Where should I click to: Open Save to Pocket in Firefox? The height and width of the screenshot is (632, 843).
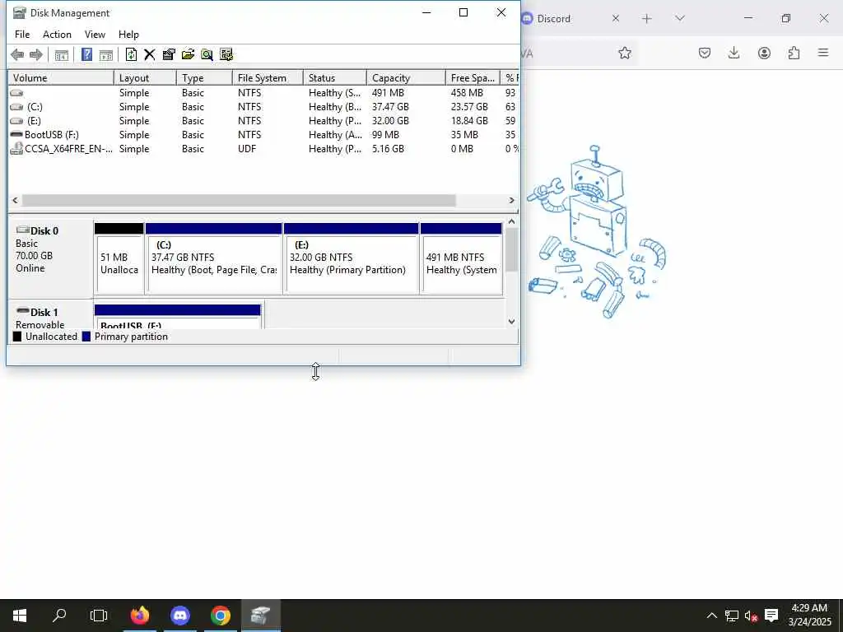point(705,53)
